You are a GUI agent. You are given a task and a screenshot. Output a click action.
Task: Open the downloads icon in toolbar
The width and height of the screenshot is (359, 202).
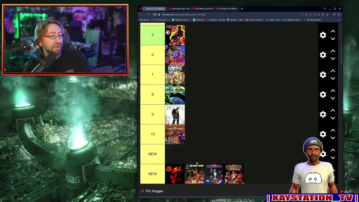click(x=319, y=15)
